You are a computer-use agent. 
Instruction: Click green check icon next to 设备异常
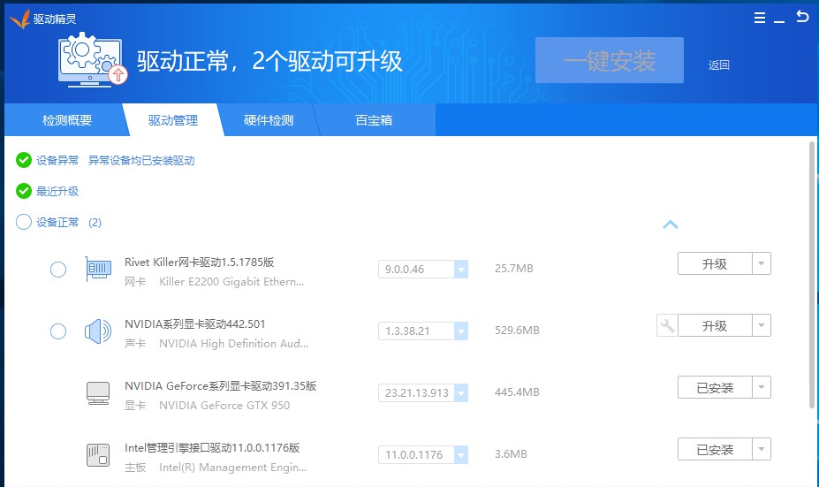24,160
